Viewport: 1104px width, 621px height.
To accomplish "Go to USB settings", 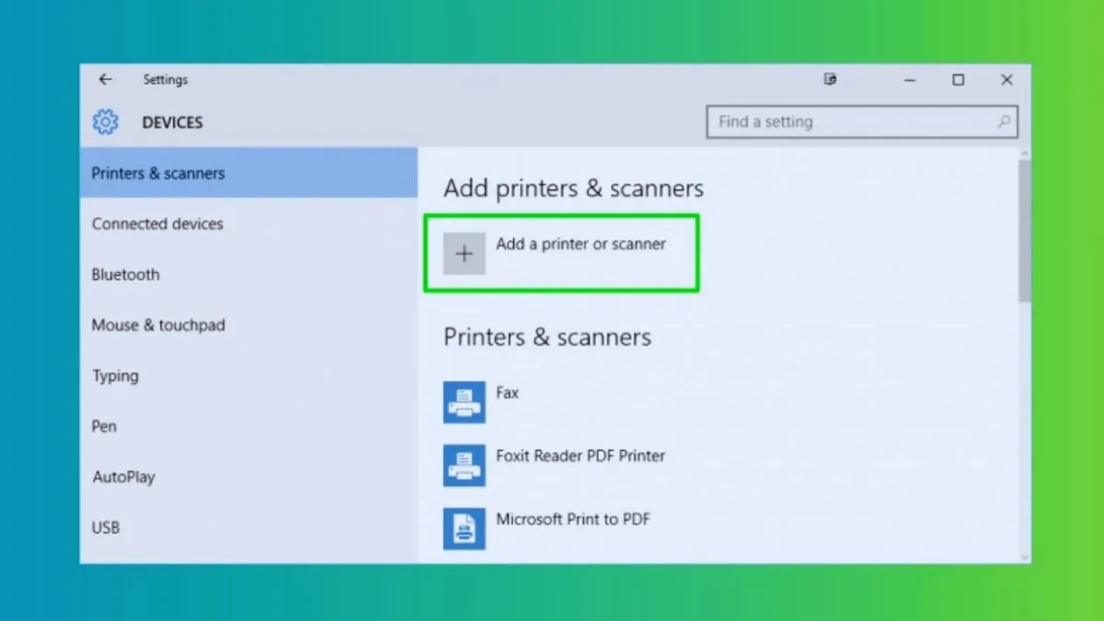I will pyautogui.click(x=106, y=527).
